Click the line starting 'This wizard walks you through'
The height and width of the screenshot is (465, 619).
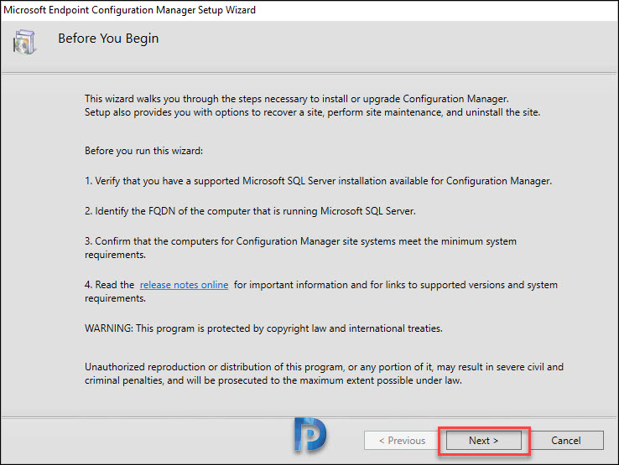coord(297,99)
